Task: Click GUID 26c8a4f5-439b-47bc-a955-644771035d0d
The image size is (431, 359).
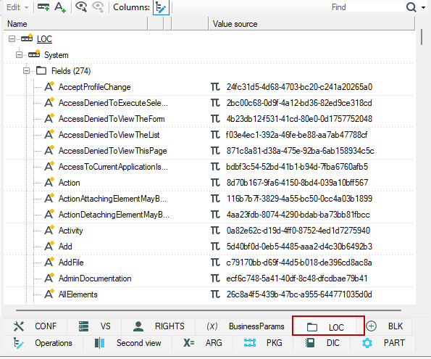Action: [x=299, y=294]
